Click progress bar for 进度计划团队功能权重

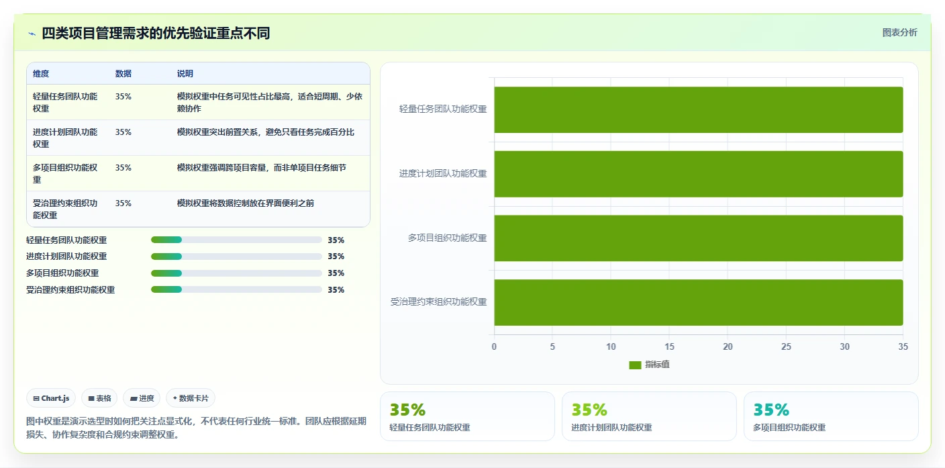tap(236, 256)
